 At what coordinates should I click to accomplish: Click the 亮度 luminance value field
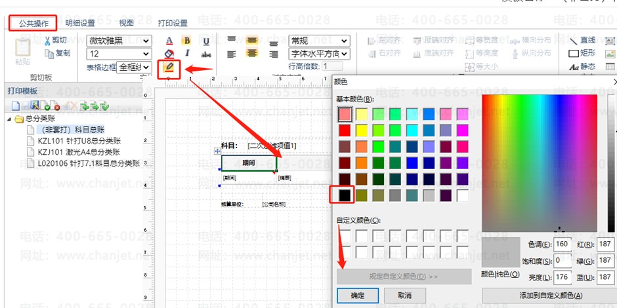click(563, 277)
